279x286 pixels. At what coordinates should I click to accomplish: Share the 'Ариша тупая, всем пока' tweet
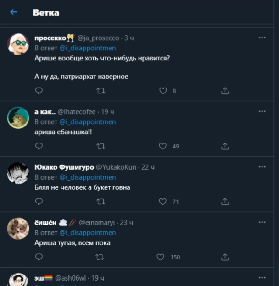click(225, 257)
